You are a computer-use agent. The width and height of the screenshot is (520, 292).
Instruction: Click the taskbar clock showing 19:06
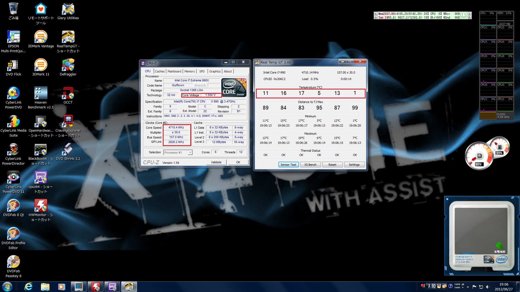pos(503,287)
